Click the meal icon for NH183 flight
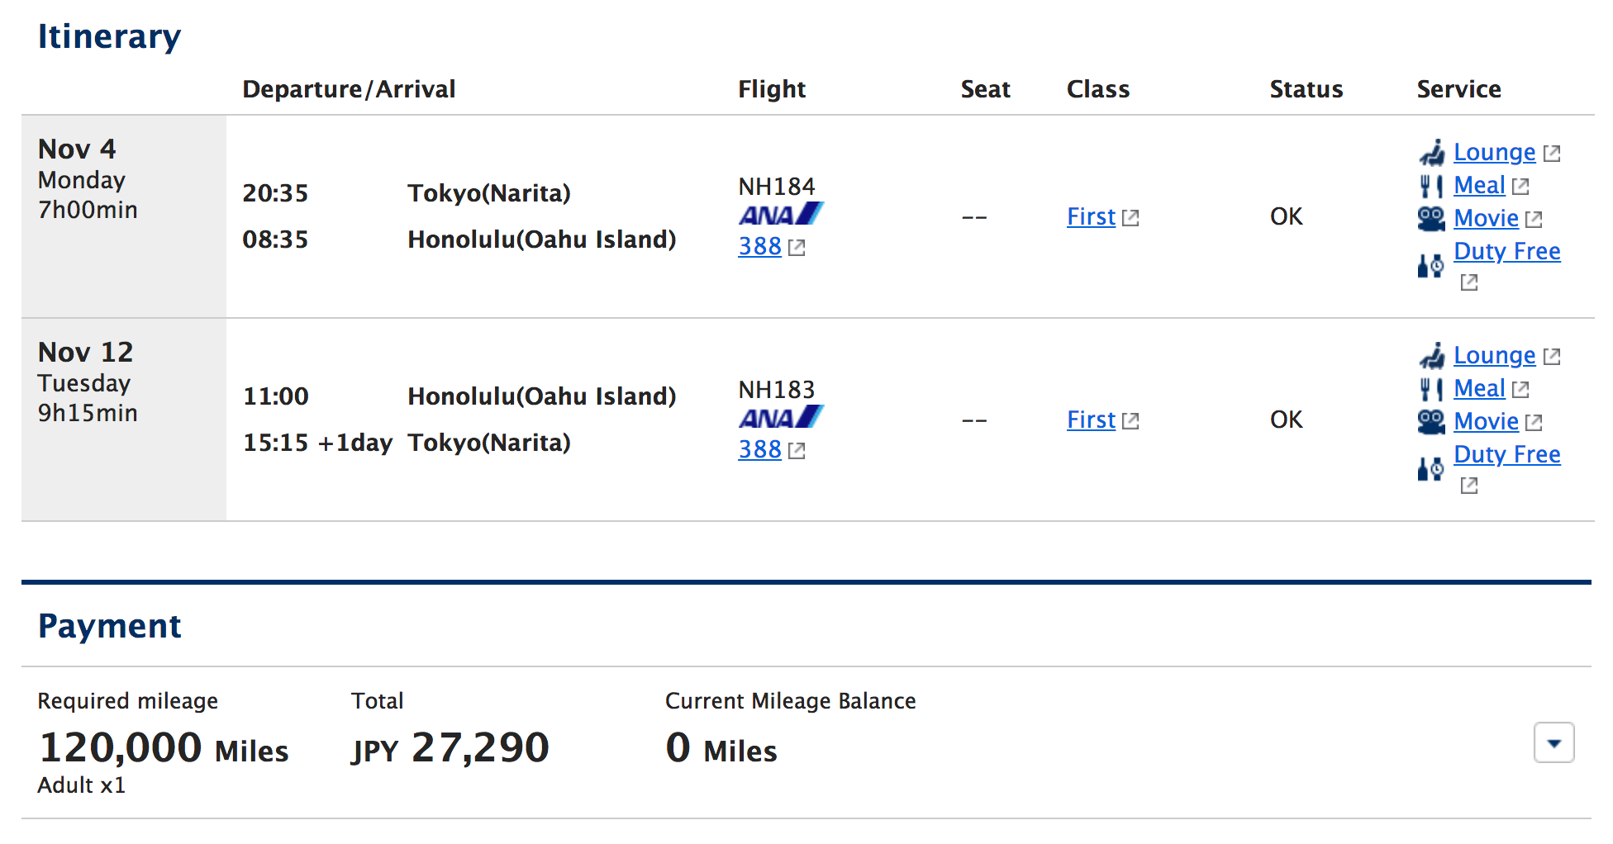1613x844 pixels. click(1432, 389)
